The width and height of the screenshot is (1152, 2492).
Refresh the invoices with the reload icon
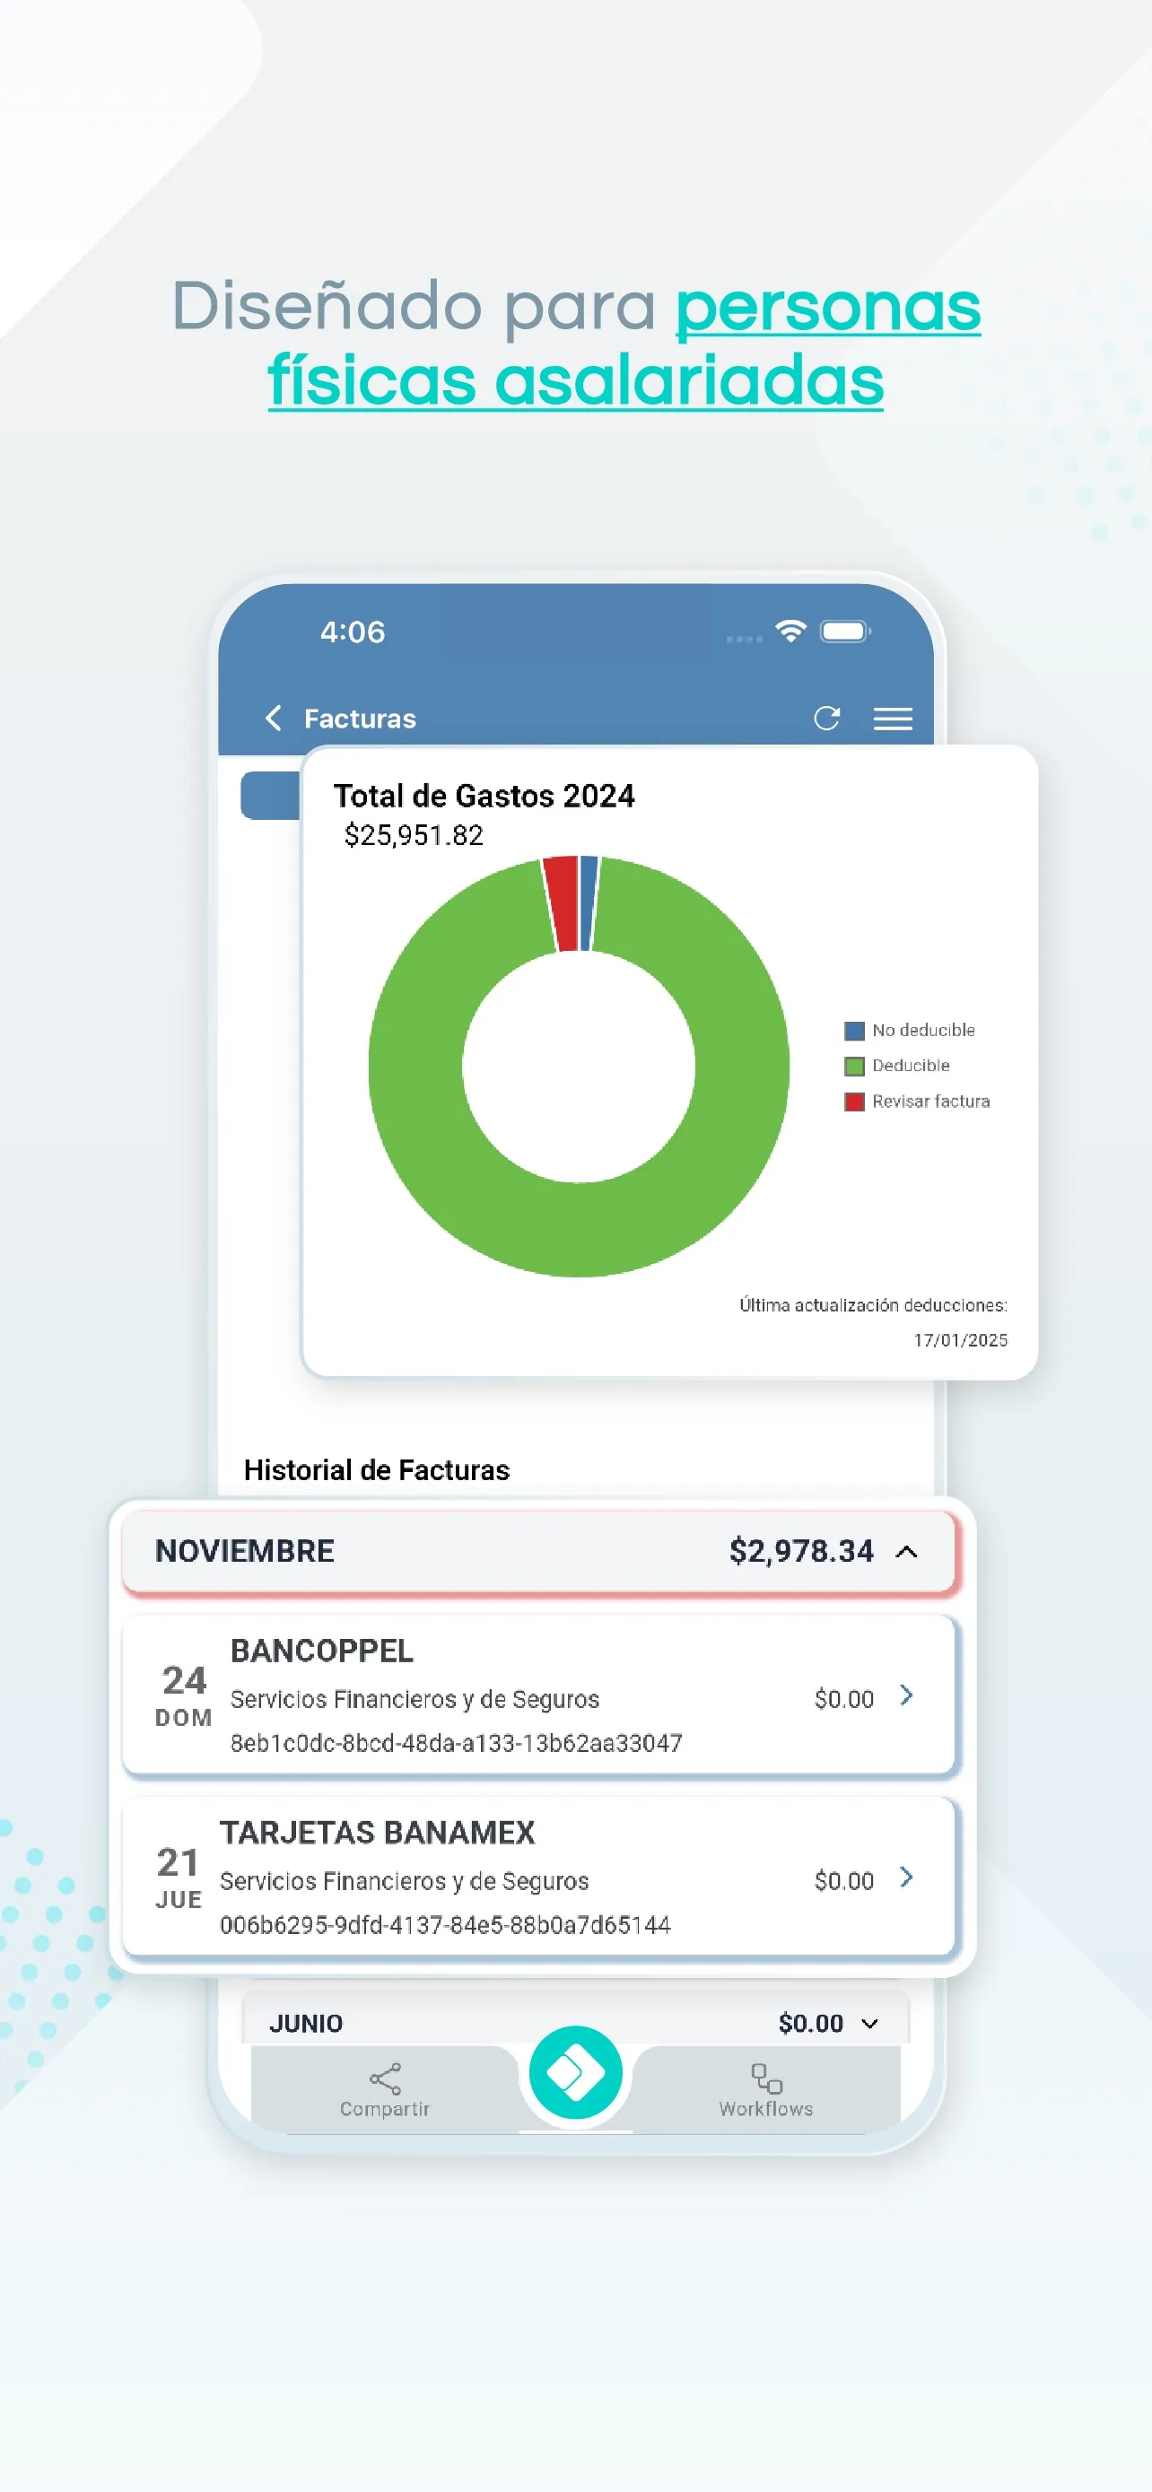(x=827, y=718)
